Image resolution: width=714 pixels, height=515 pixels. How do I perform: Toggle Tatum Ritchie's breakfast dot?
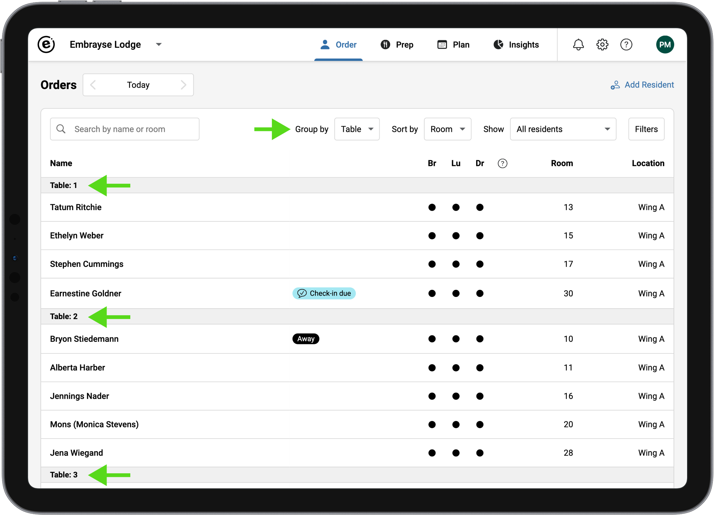[432, 207]
